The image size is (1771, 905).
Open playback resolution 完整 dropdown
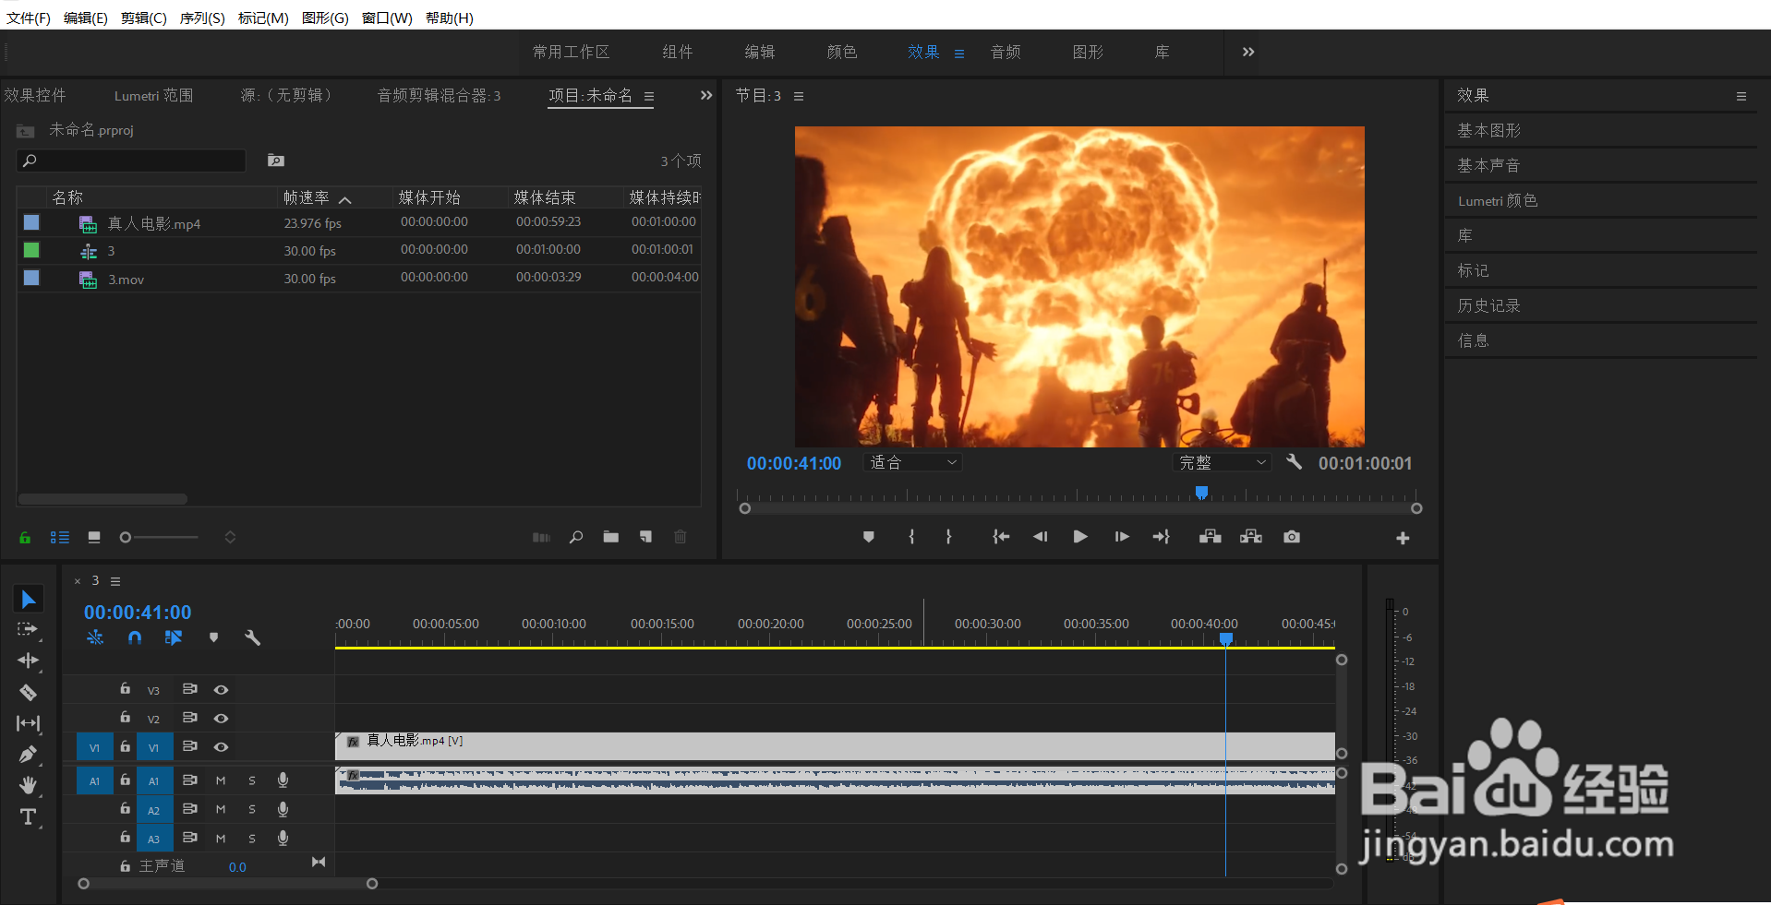(1223, 462)
